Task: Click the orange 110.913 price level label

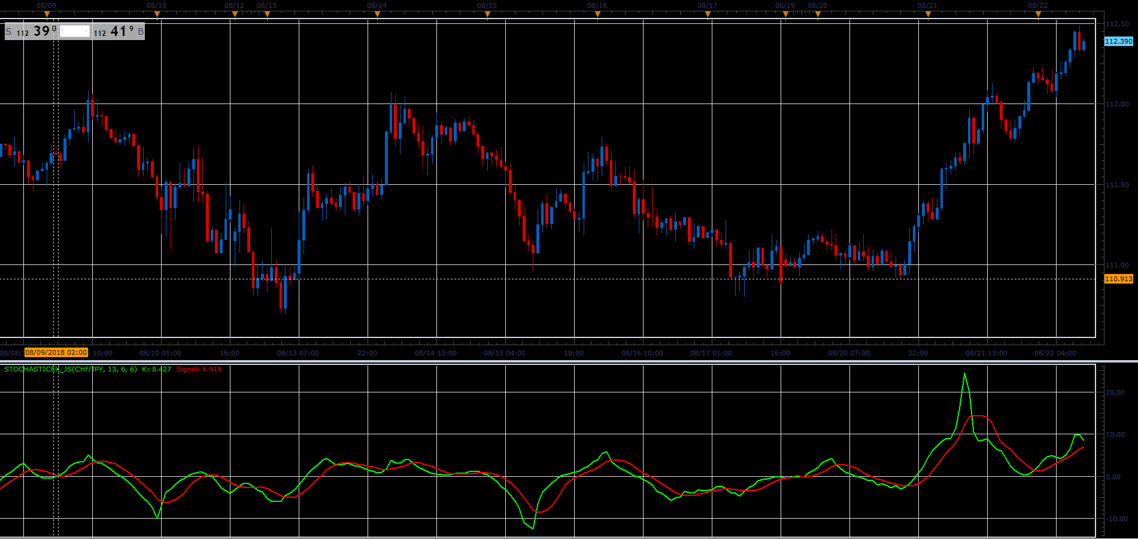Action: point(1118,279)
